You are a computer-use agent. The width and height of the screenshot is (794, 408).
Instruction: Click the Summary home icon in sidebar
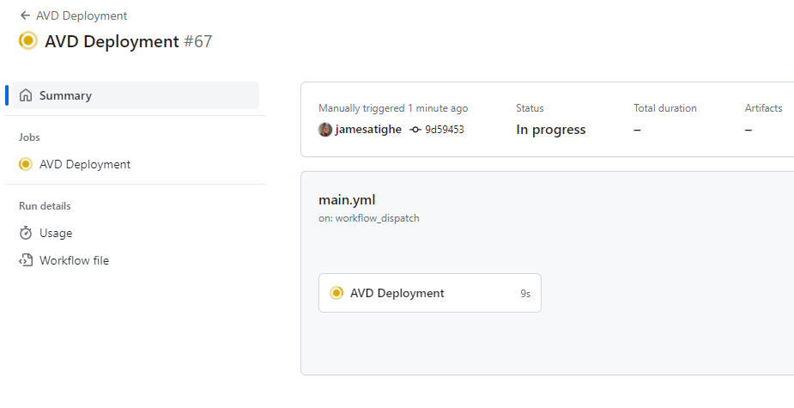[26, 95]
